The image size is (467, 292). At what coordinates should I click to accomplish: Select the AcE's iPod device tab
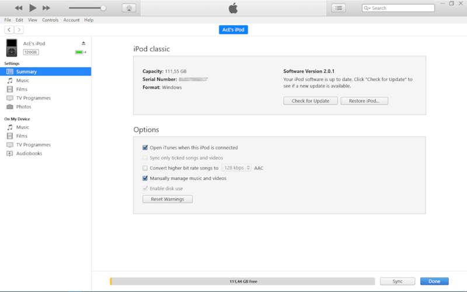(x=233, y=30)
